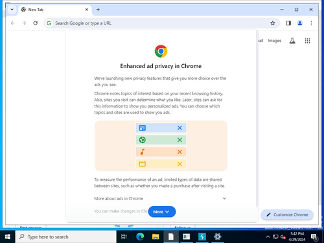The image size is (324, 243).
Task: Open the Google apps grid
Action: 307,41
